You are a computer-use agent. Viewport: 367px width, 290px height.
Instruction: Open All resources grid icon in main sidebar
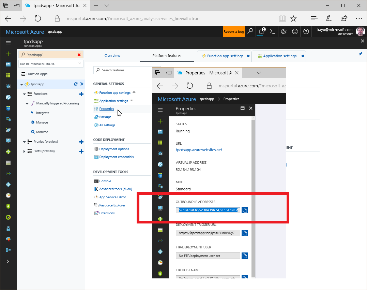(8, 75)
